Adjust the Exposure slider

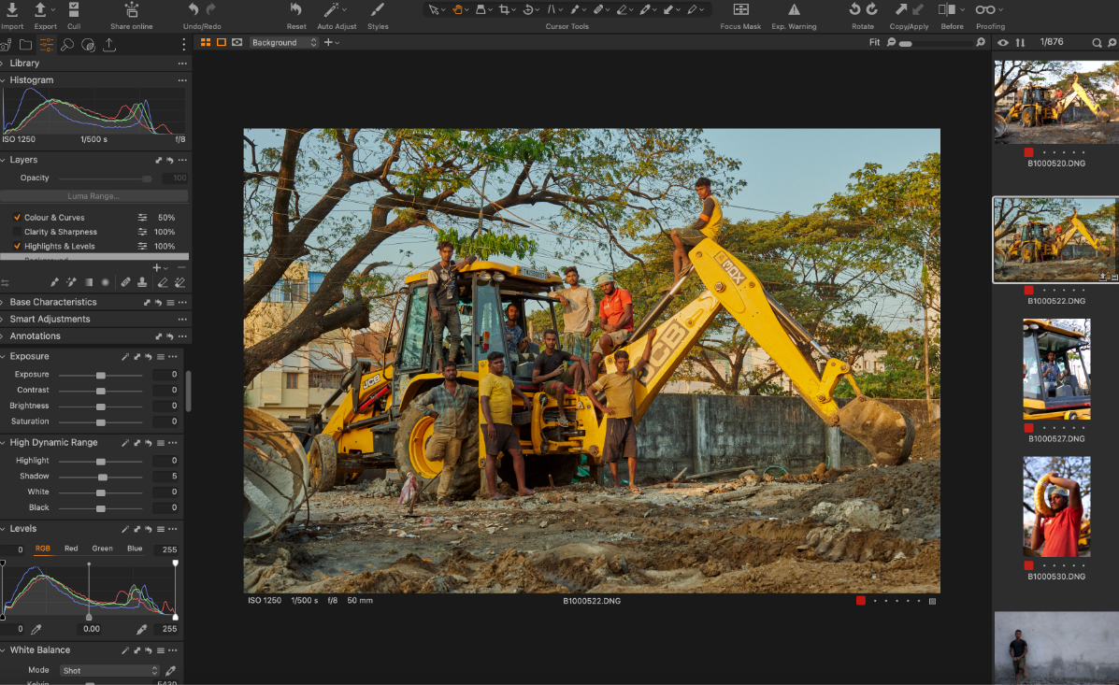101,375
